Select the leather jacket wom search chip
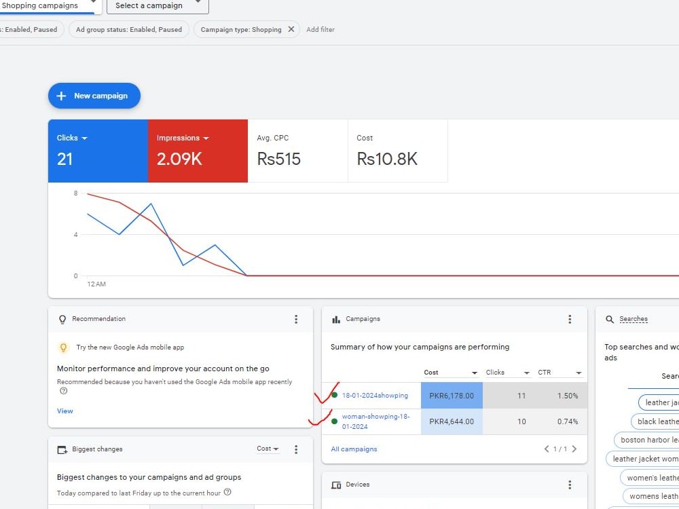Image resolution: width=679 pixels, height=509 pixels. 643,459
